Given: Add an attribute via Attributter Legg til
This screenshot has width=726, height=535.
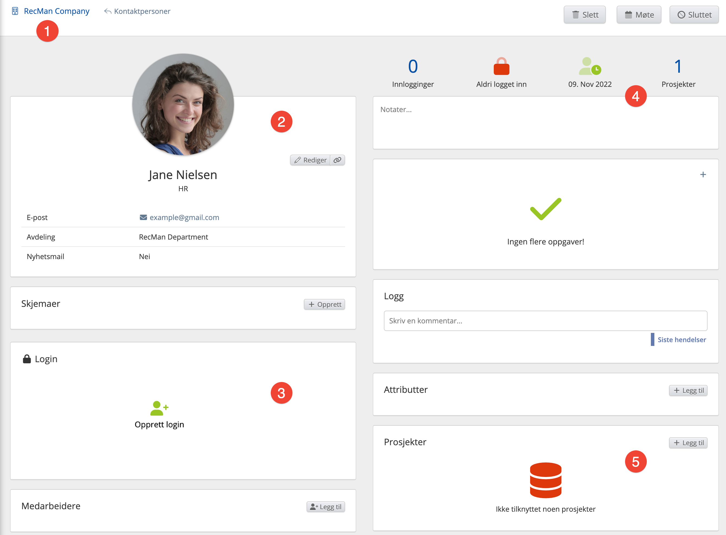Looking at the screenshot, I should tap(688, 390).
